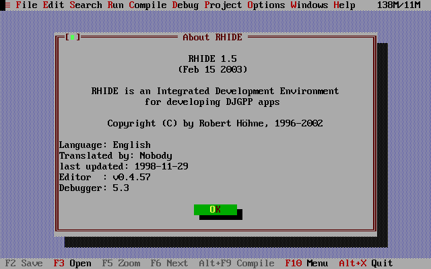Open the Compile menu
The image size is (431, 269).
pyautogui.click(x=147, y=5)
